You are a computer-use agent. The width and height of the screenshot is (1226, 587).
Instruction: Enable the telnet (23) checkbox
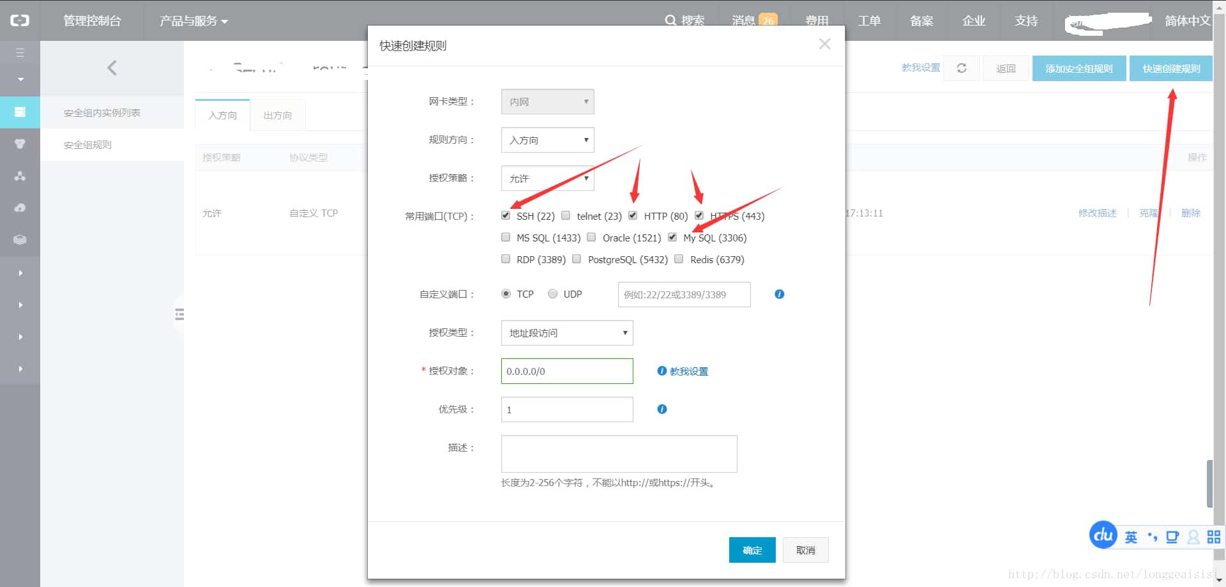point(565,215)
